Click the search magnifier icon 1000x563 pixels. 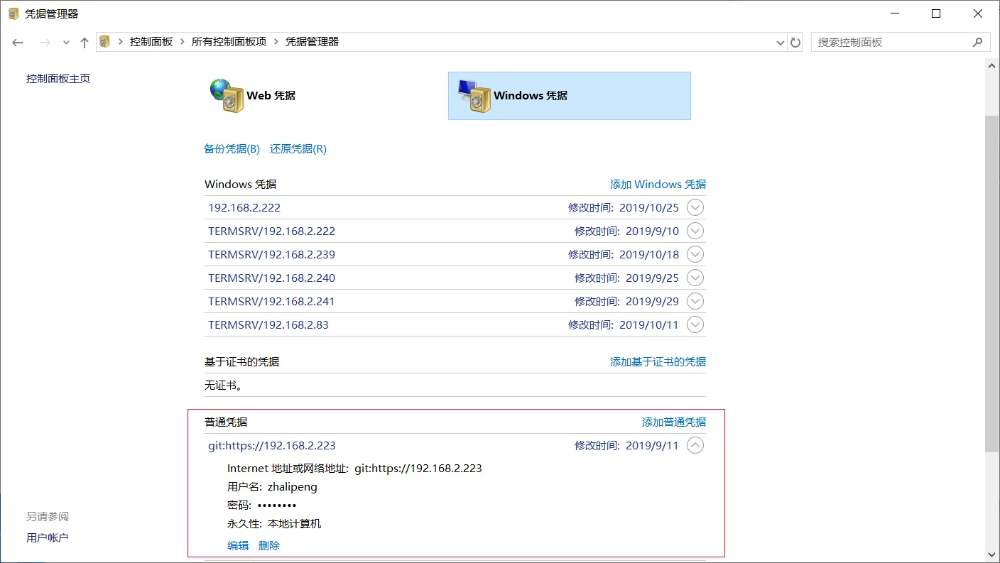point(977,43)
